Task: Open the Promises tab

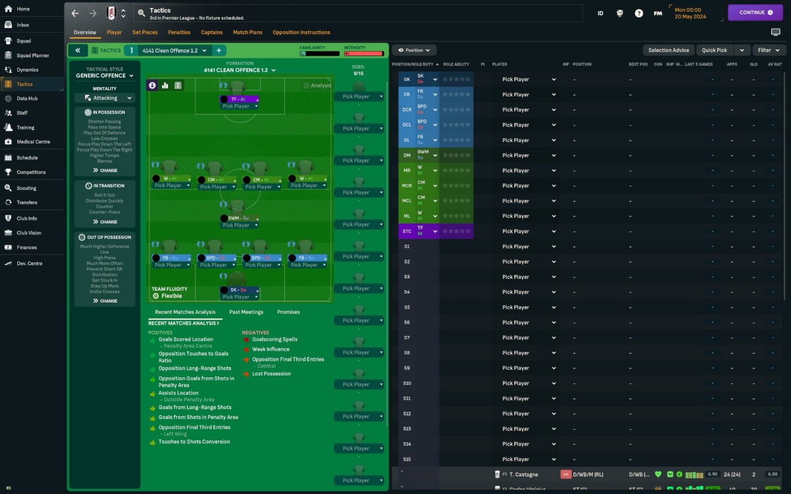Action: (x=289, y=312)
